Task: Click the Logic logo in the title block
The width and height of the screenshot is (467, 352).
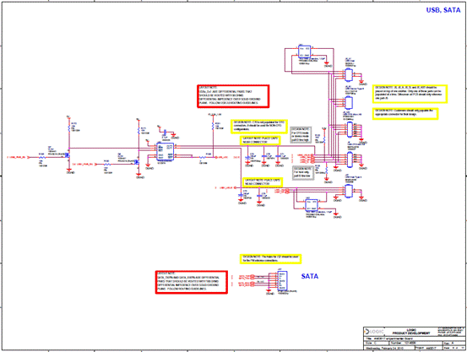Action: tap(375, 332)
